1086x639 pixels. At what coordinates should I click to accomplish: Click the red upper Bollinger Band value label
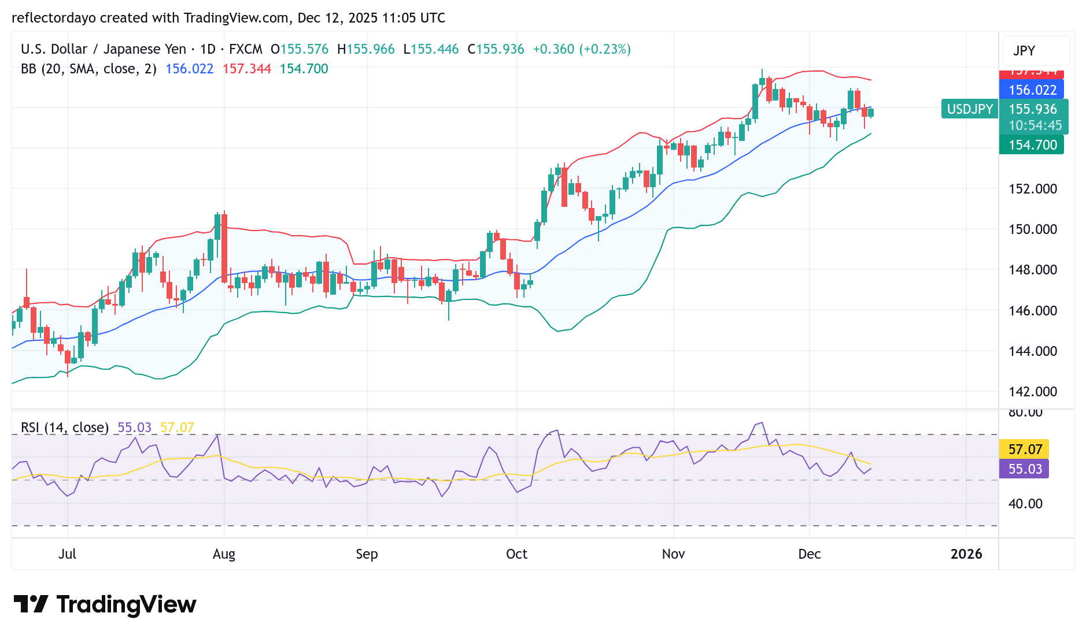1032,73
